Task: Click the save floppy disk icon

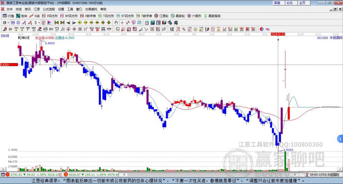Action: pyautogui.click(x=164, y=23)
